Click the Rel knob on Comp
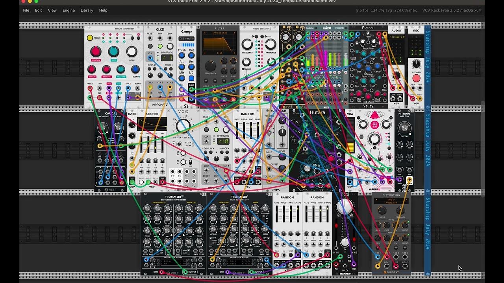This screenshot has width=504, height=283. pyautogui.click(x=191, y=66)
